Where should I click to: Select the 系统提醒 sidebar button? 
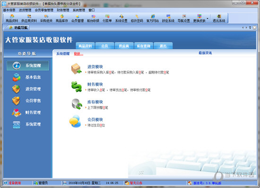pyautogui.click(x=28, y=65)
